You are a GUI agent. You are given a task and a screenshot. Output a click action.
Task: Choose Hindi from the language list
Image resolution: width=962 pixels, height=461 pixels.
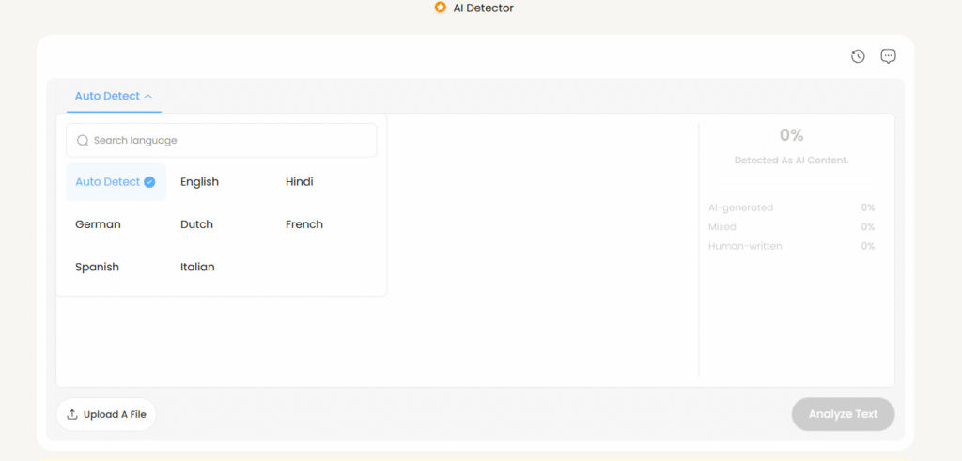[299, 182]
